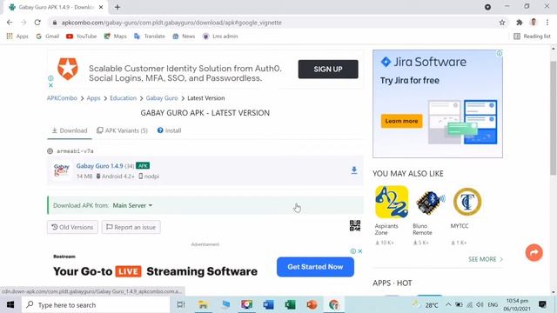The height and width of the screenshot is (313, 557).
Task: Click the browser back arrow
Action: 10,23
